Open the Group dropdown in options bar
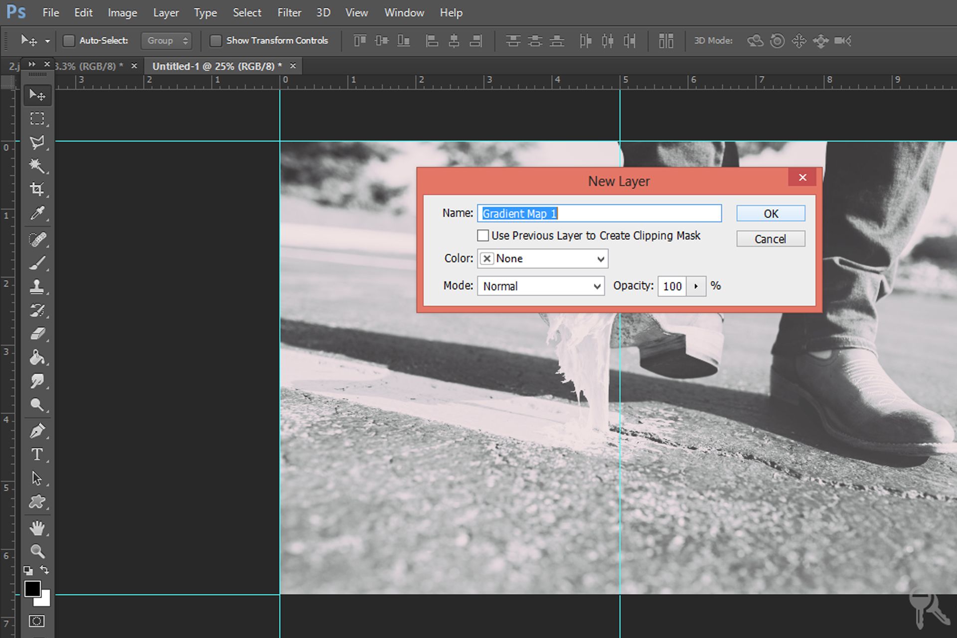 [166, 40]
